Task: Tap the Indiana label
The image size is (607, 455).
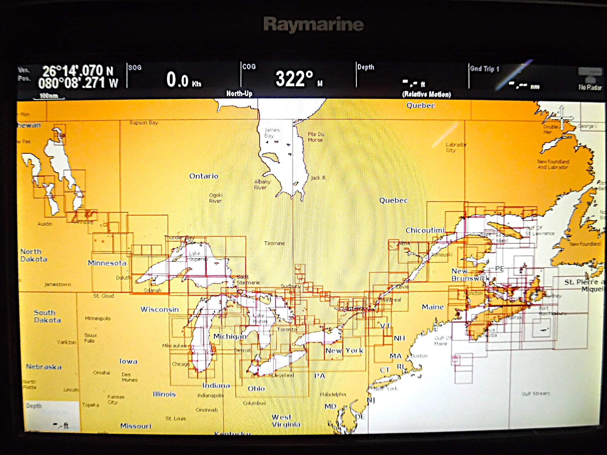Action: (x=216, y=386)
